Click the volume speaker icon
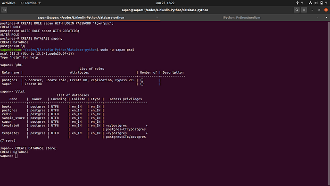The image size is (330, 186). click(316, 3)
